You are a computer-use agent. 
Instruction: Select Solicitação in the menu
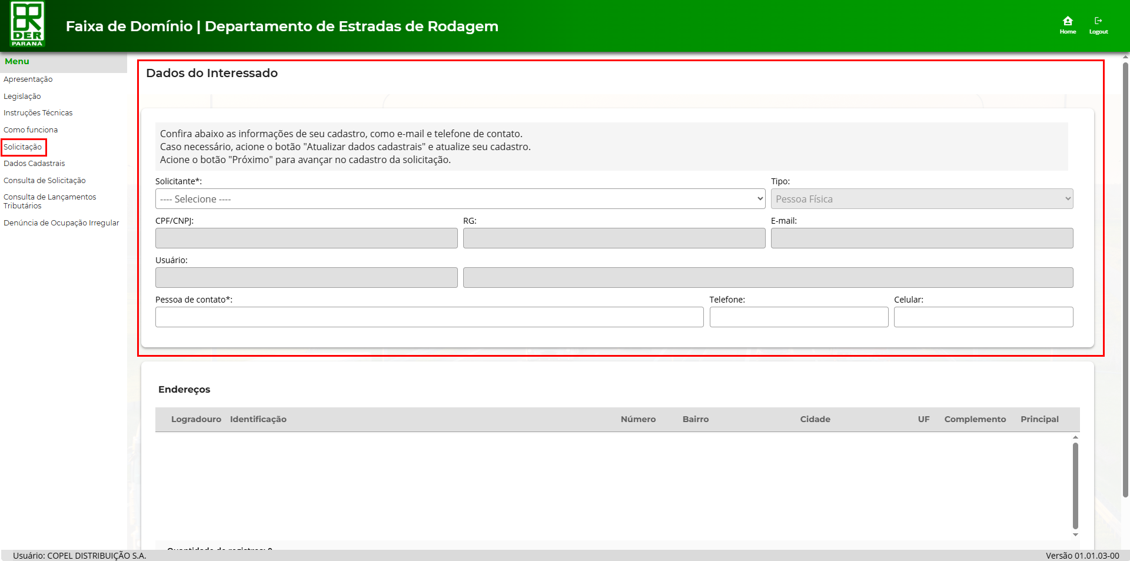pos(23,147)
